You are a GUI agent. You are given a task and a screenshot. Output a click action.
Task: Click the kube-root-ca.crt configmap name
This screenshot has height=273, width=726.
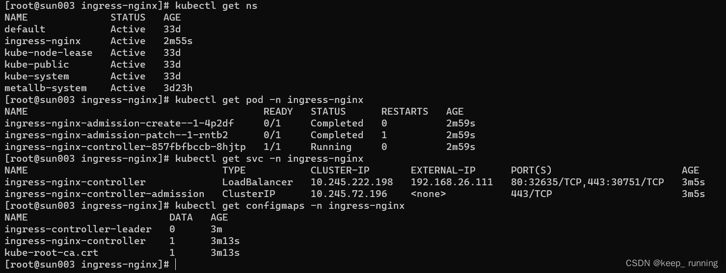click(52, 253)
